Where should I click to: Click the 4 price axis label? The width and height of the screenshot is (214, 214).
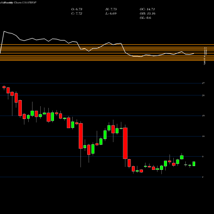(203, 177)
